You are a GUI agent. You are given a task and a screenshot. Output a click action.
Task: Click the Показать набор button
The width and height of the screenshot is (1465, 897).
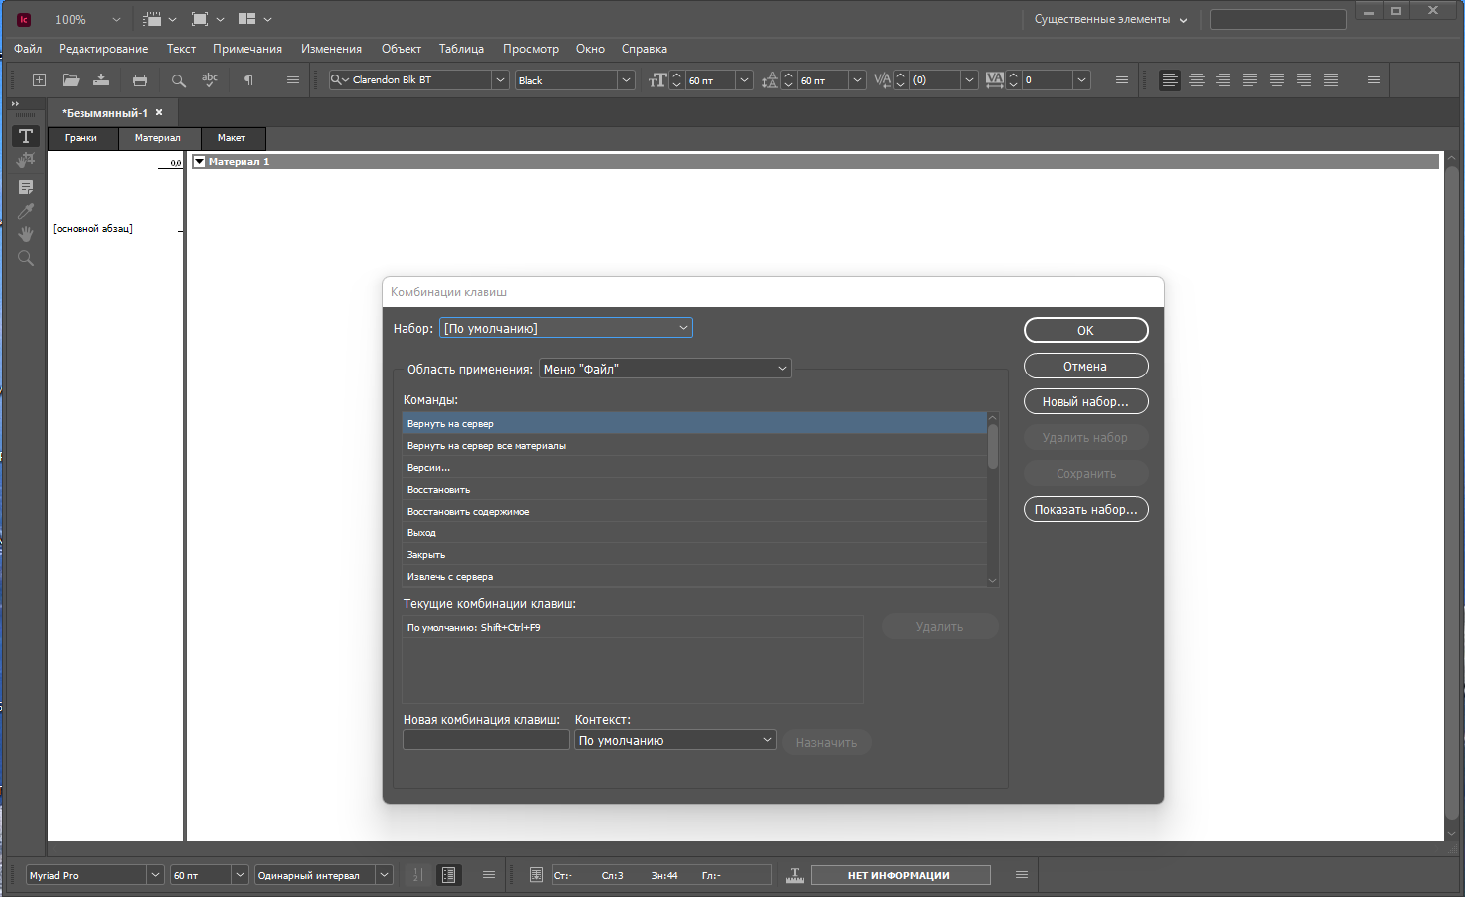[x=1085, y=509]
